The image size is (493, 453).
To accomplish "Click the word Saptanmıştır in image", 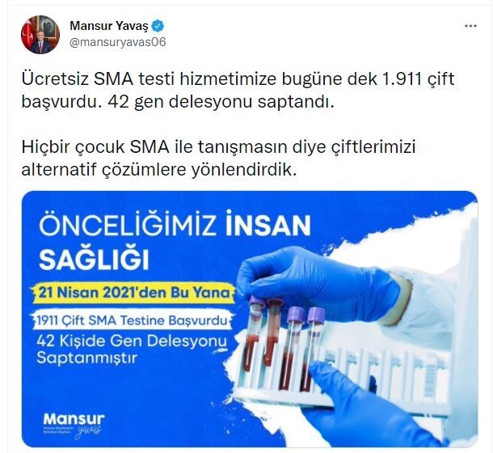I will click(86, 358).
